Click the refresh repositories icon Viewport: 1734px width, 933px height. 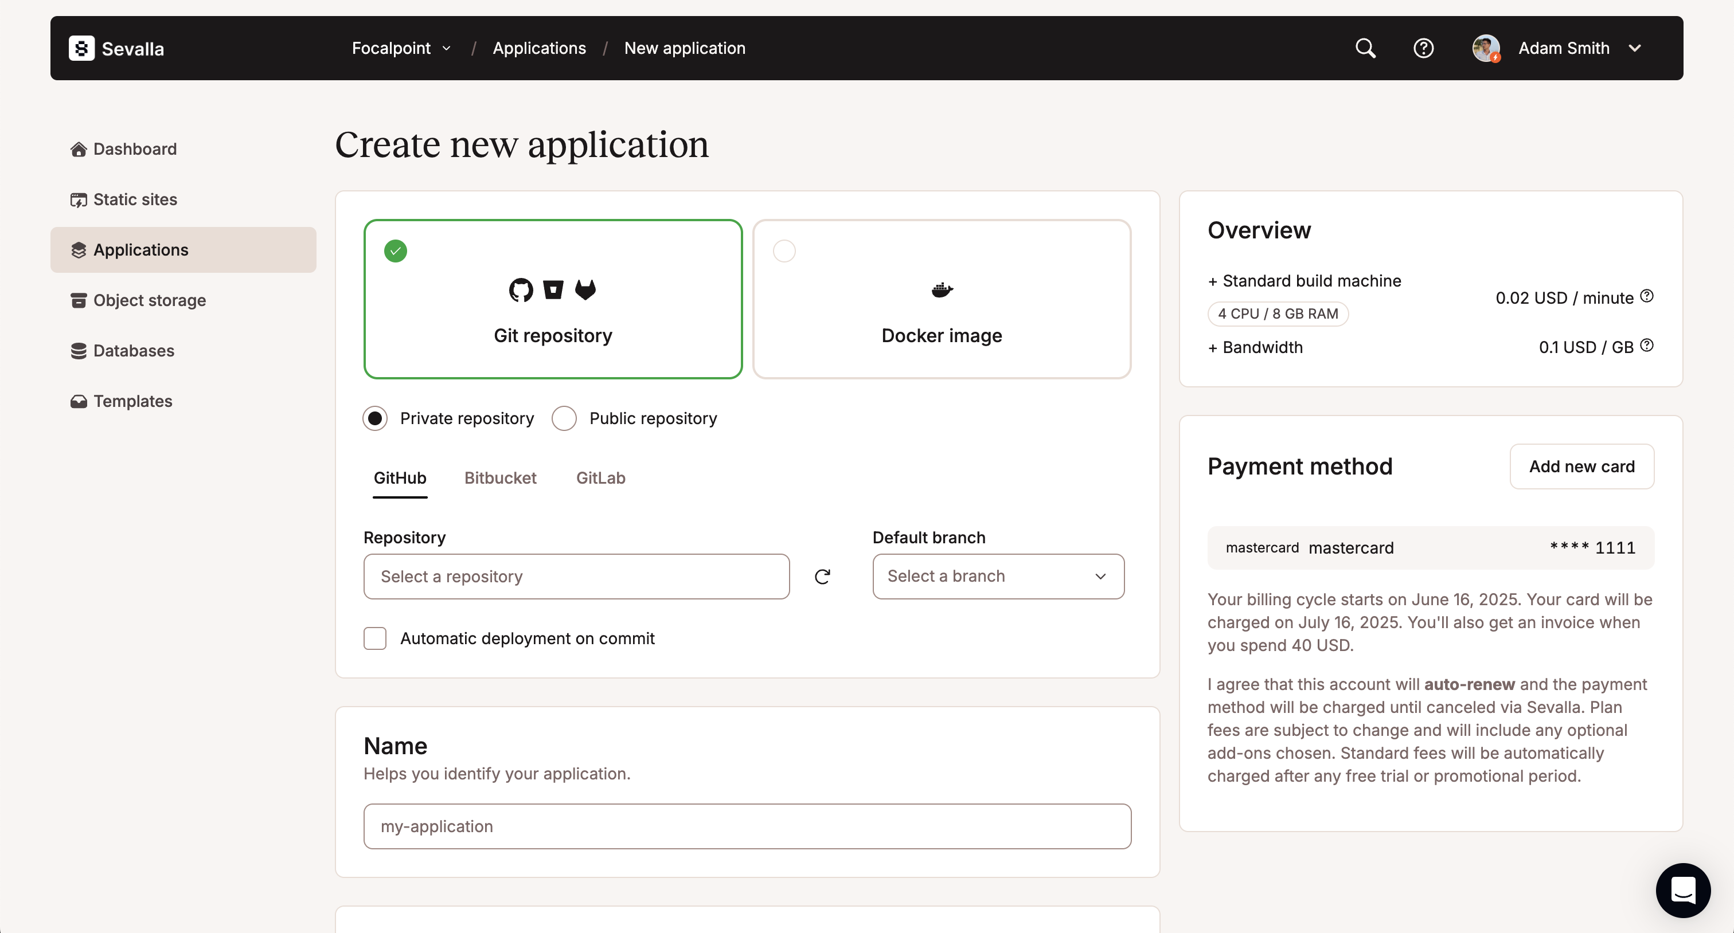822,577
